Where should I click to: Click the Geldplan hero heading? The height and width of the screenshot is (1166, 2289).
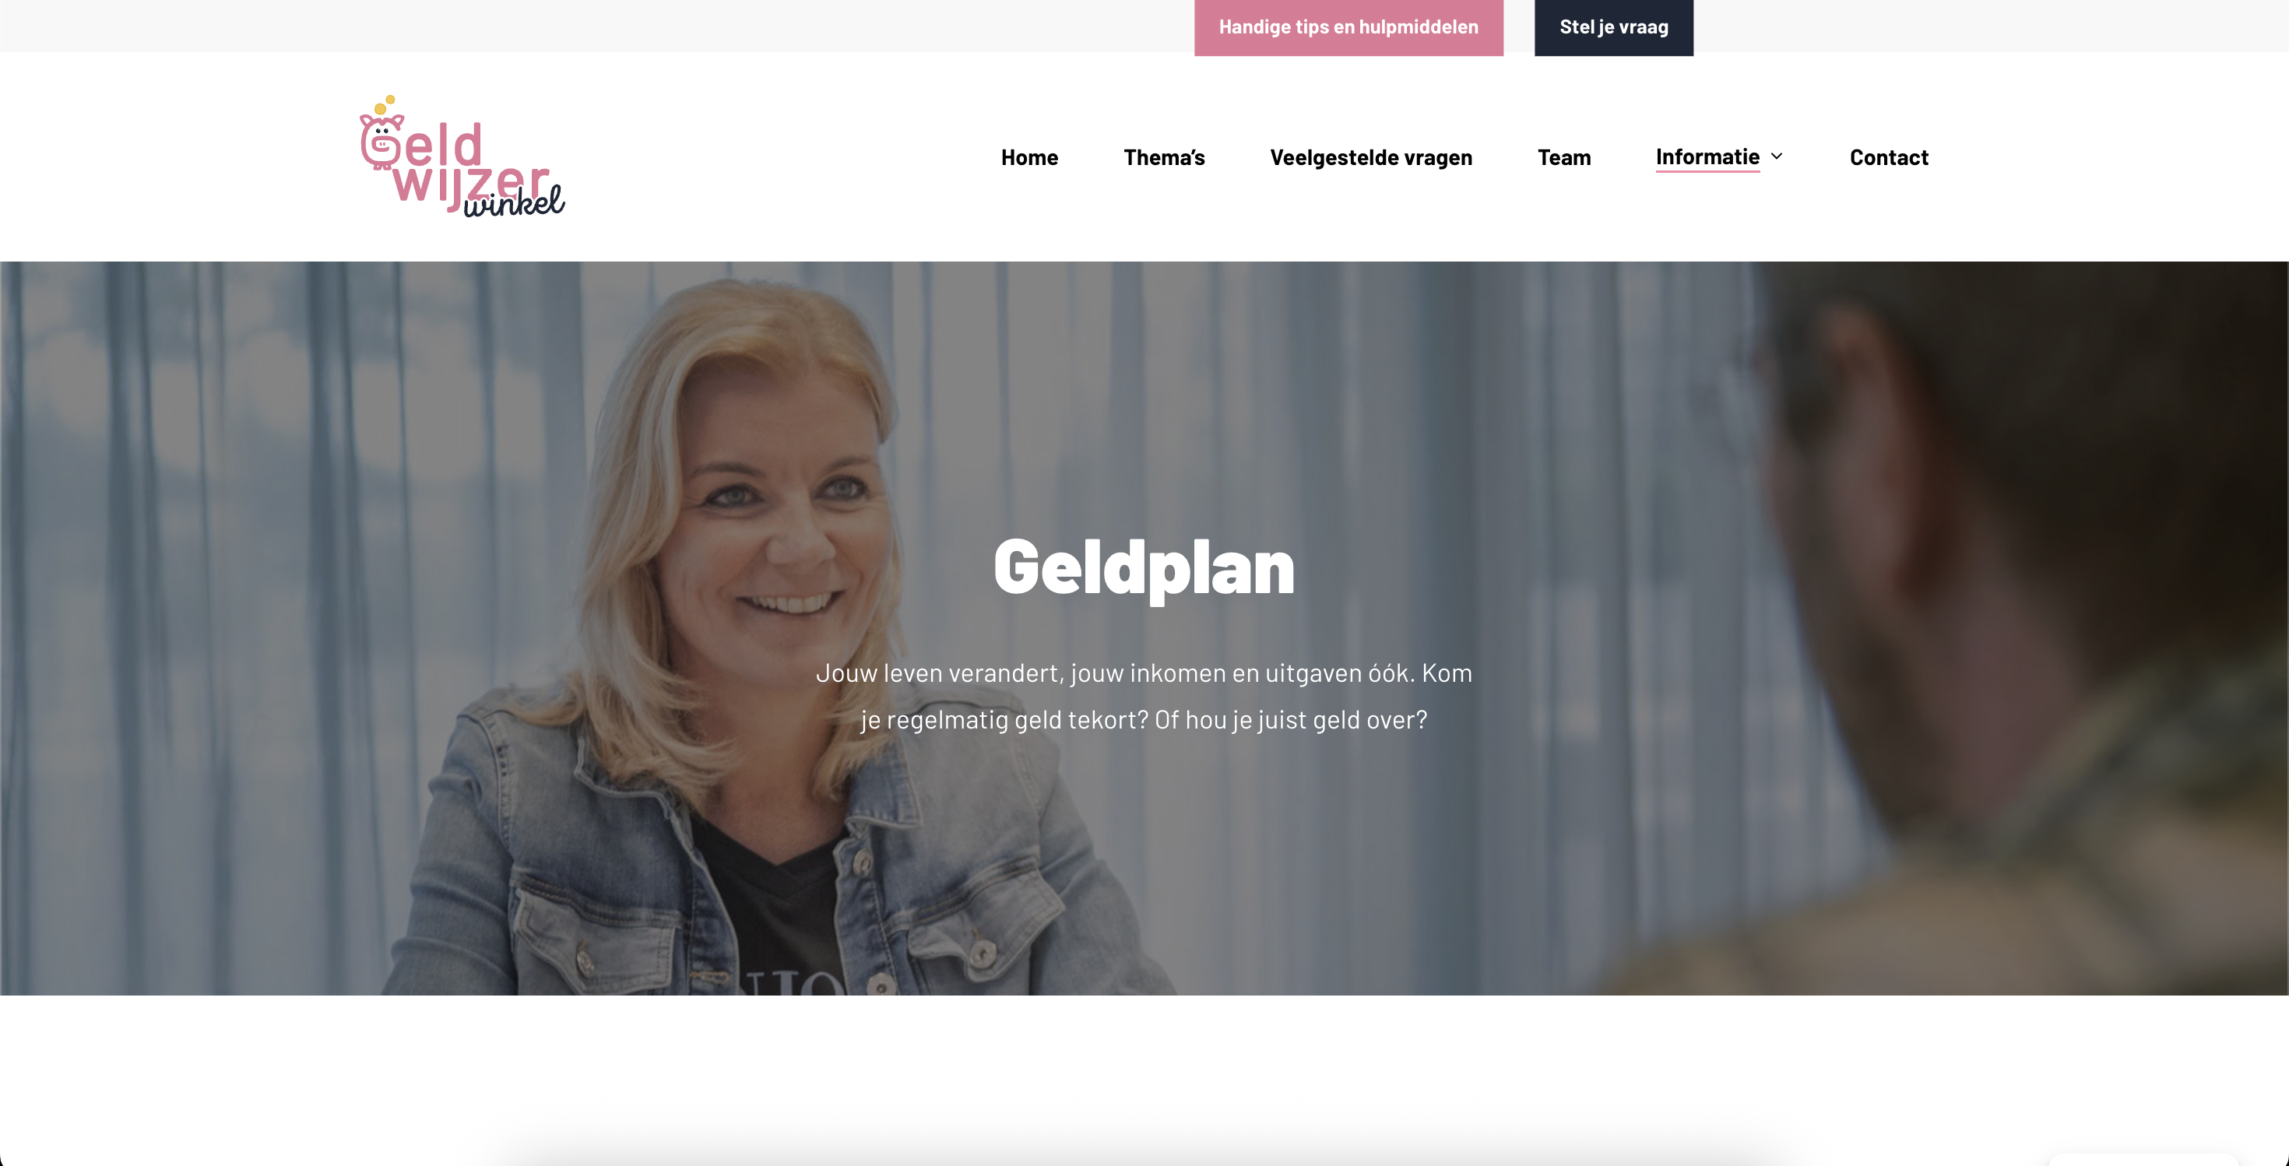click(1144, 567)
